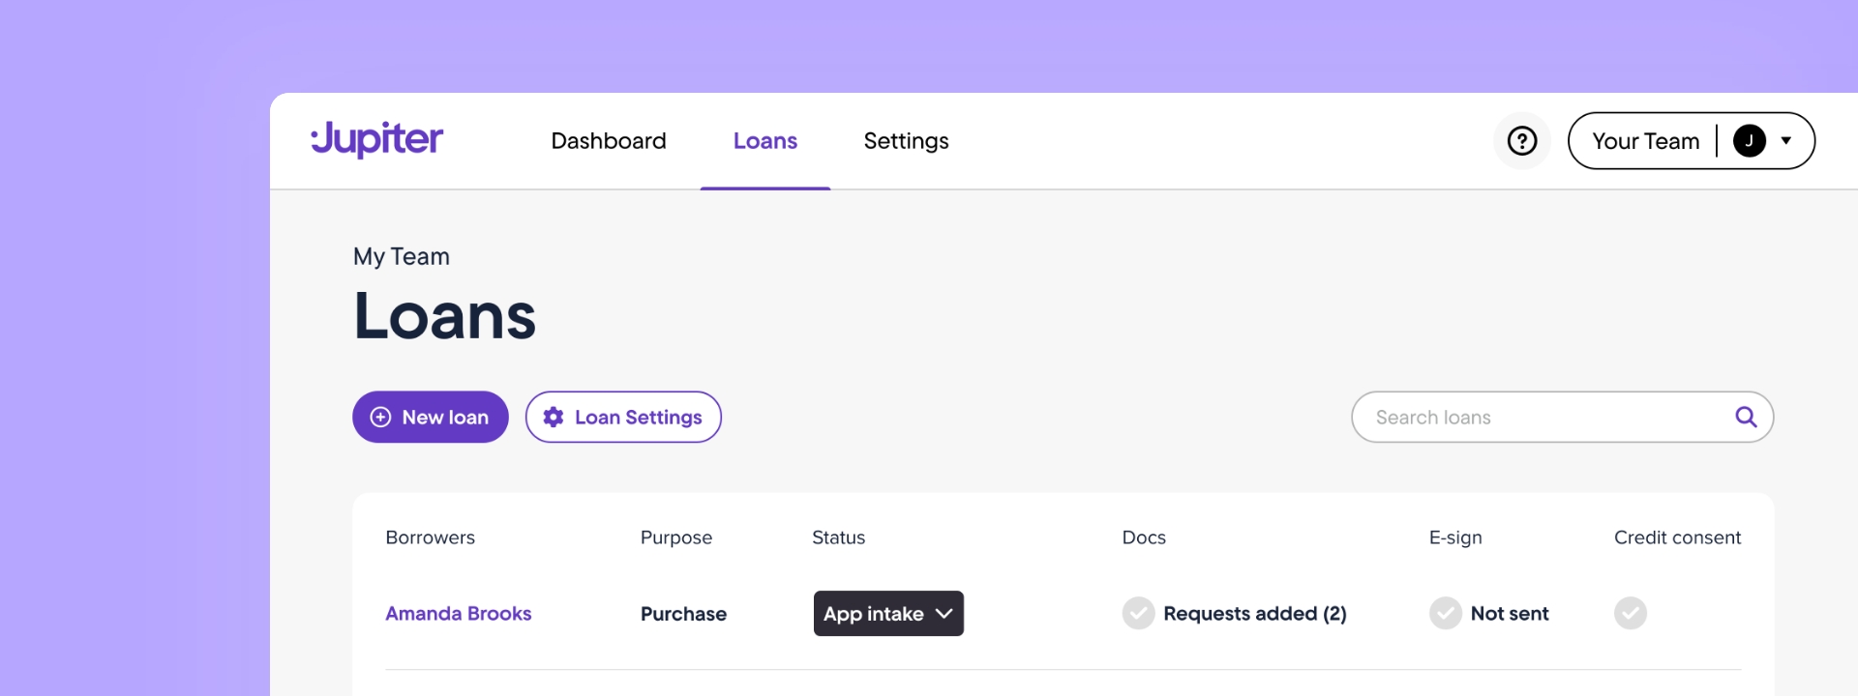Click the Not sent E-sign status

[1509, 614]
